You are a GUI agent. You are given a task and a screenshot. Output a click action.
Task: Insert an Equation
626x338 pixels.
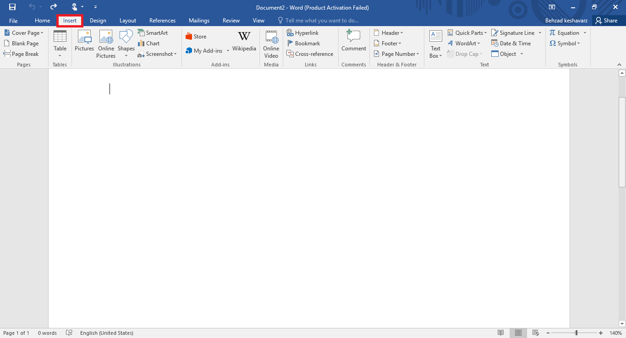[565, 33]
